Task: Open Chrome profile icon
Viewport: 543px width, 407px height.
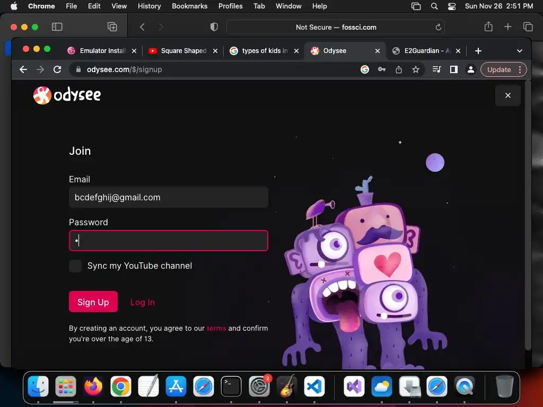Action: coord(471,69)
